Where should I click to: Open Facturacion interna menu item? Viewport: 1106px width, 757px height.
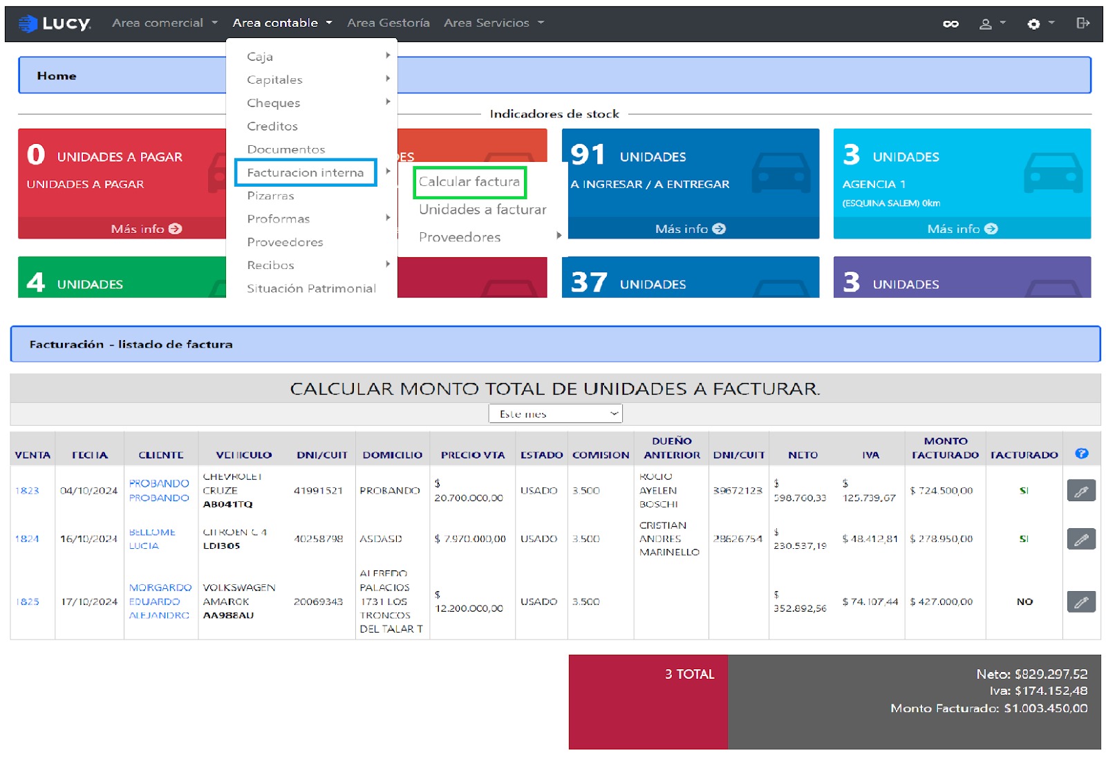tap(306, 172)
